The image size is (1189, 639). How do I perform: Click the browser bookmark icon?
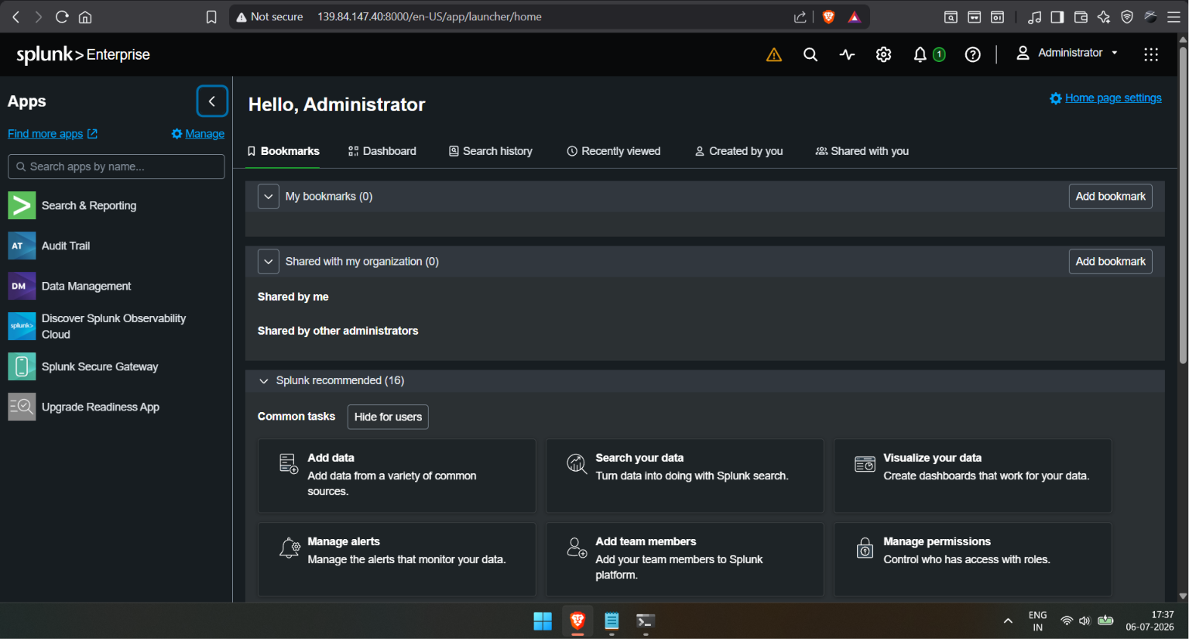pyautogui.click(x=211, y=17)
